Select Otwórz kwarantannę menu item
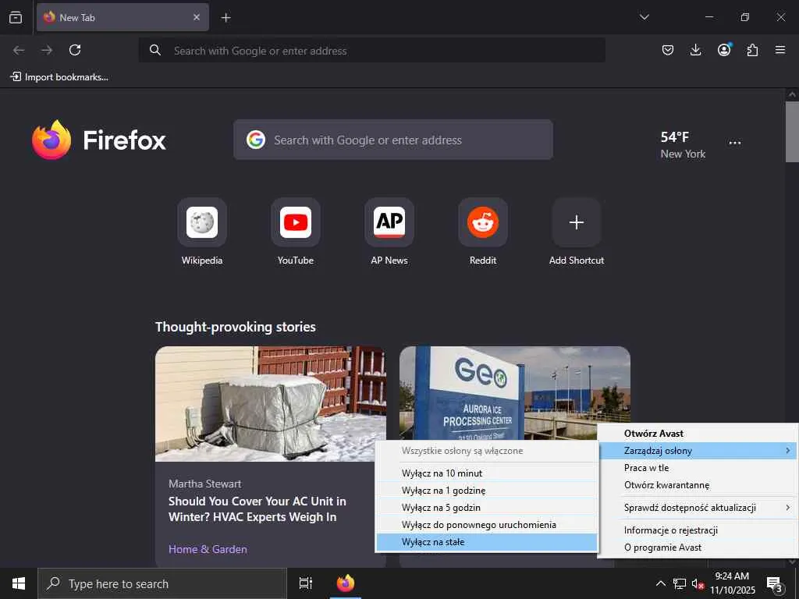 (x=698, y=485)
